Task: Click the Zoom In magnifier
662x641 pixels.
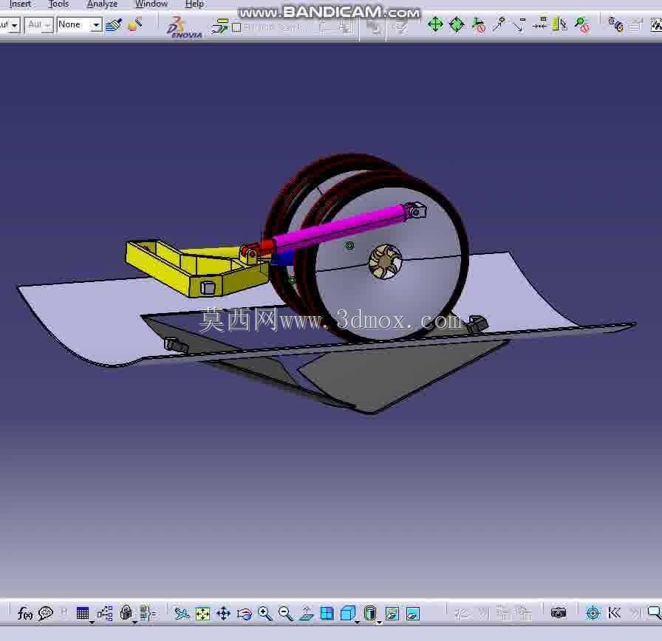Action: coord(265,613)
